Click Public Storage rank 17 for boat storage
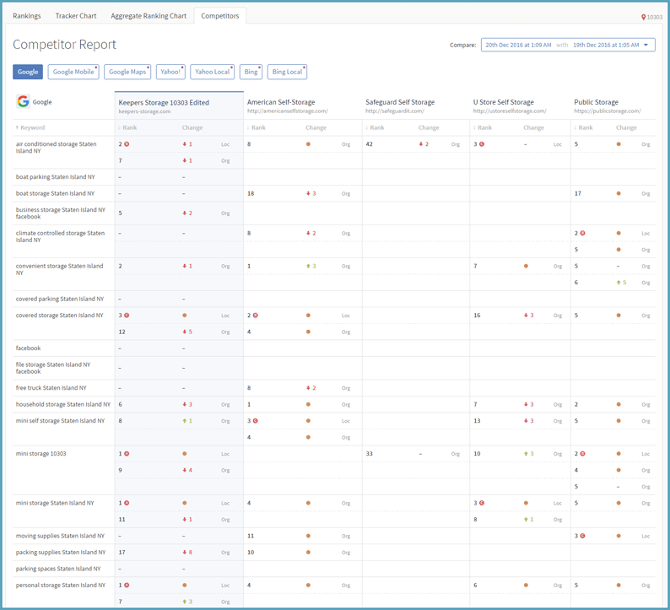 [x=578, y=193]
